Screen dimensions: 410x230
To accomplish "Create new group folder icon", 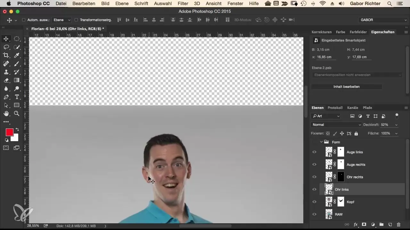I will click(x=381, y=225).
